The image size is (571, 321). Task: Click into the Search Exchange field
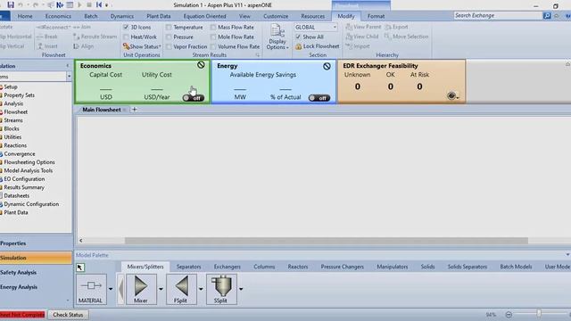click(498, 16)
